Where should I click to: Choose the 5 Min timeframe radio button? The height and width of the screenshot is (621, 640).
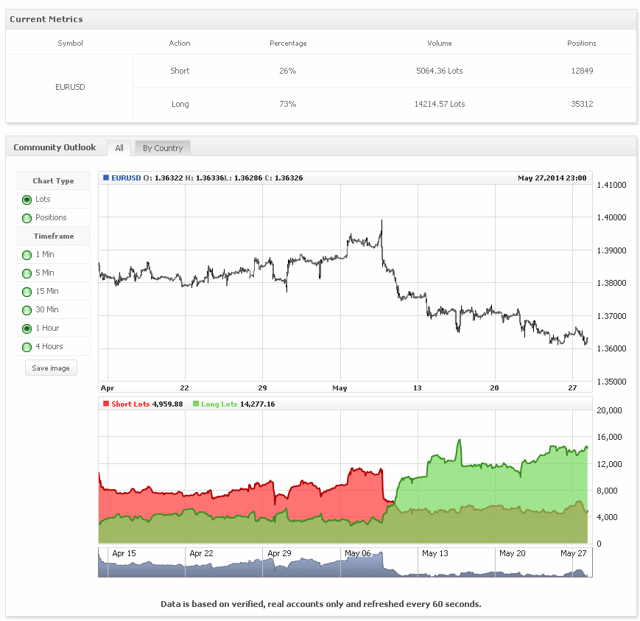[x=27, y=273]
